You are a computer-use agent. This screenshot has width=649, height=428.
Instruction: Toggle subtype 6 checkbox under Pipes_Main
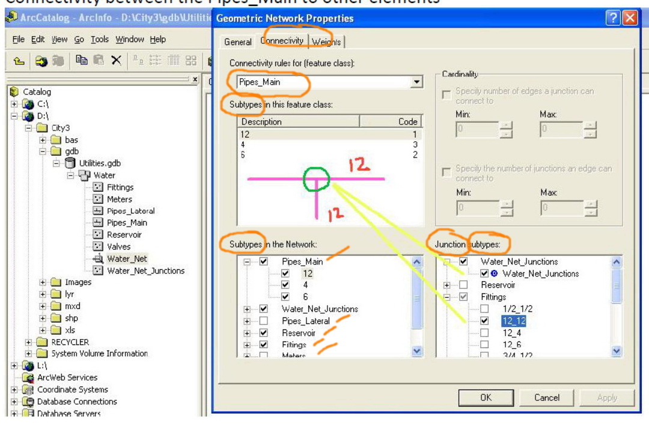click(285, 297)
